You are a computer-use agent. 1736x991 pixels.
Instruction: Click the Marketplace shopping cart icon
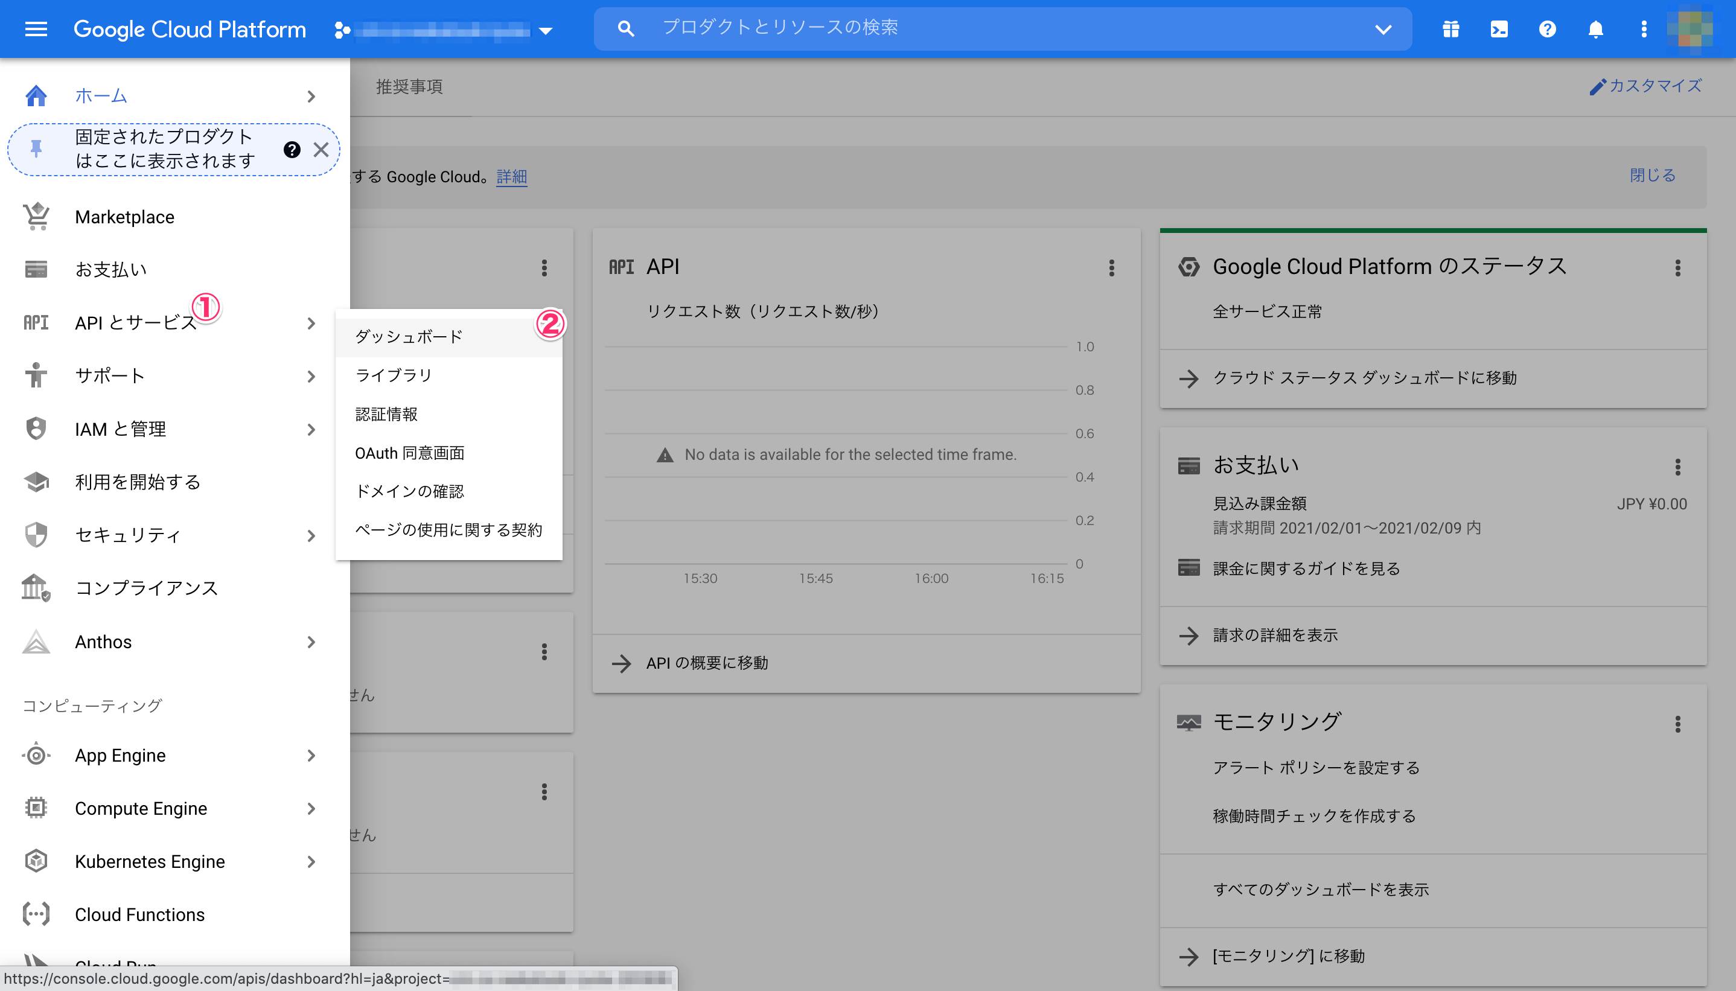click(x=36, y=217)
